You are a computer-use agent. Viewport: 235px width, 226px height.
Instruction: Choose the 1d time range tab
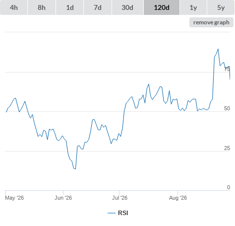70,7
